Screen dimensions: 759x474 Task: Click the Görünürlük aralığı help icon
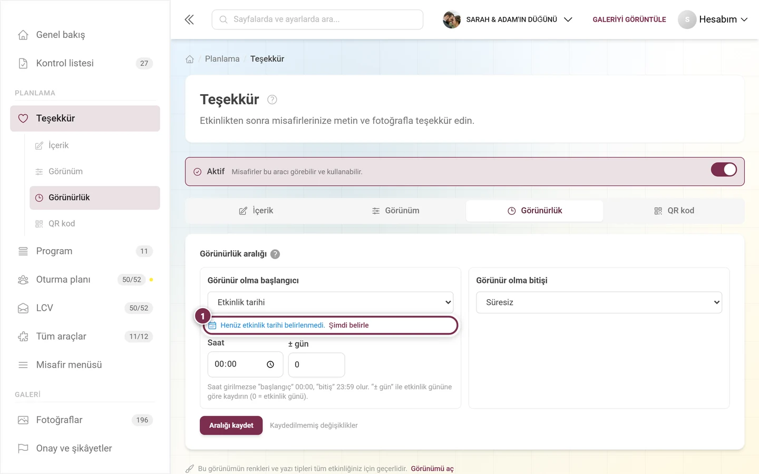[275, 254]
